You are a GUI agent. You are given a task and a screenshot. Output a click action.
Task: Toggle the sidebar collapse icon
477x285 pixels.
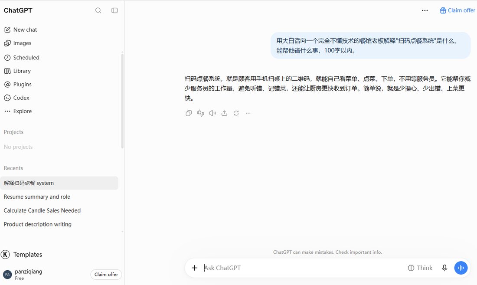point(114,10)
